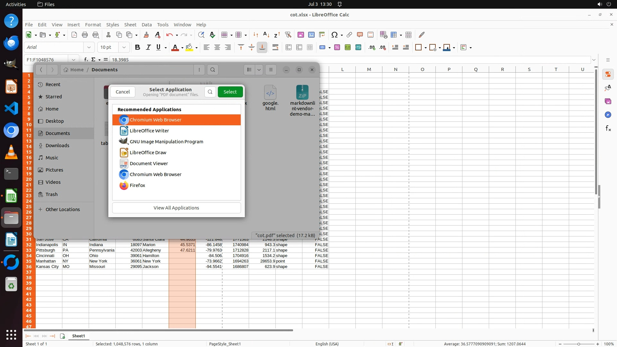The image size is (617, 347).
Task: Open the Files view options dropdown arrow
Action: (x=259, y=70)
